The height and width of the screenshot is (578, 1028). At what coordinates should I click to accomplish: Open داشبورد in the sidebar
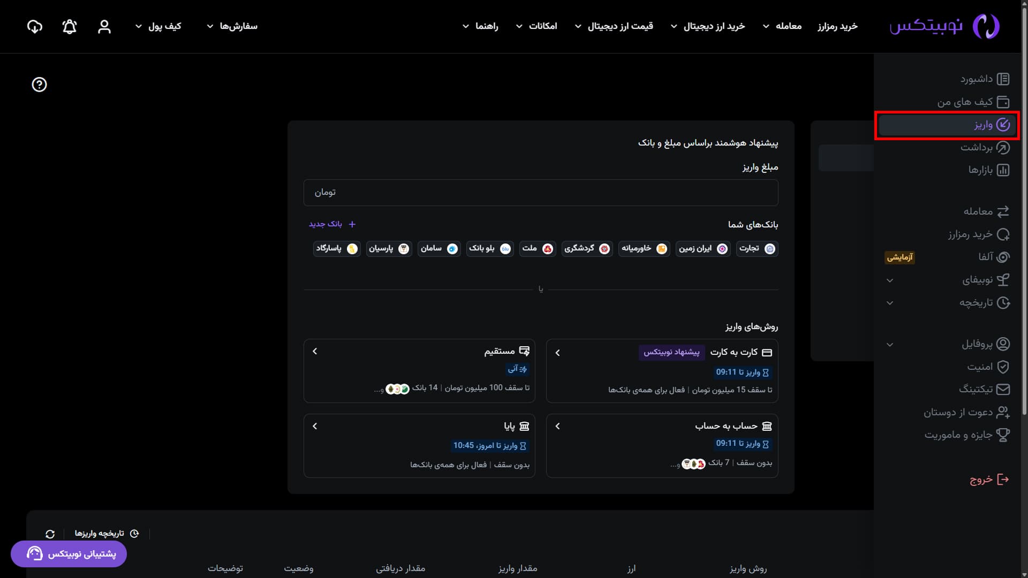click(984, 79)
